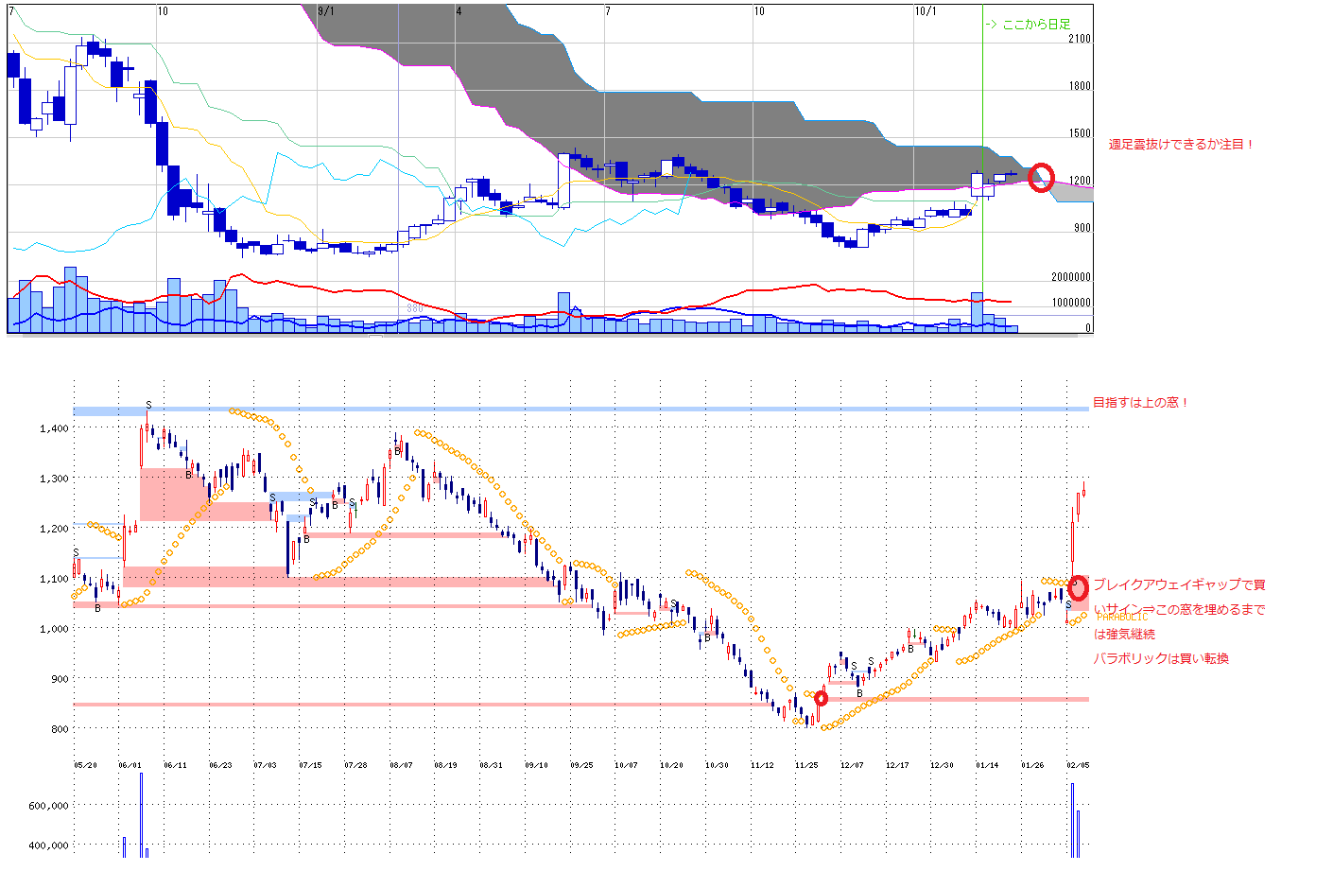
Task: Click the パラボリックは買い転換 note
Action: [1161, 658]
